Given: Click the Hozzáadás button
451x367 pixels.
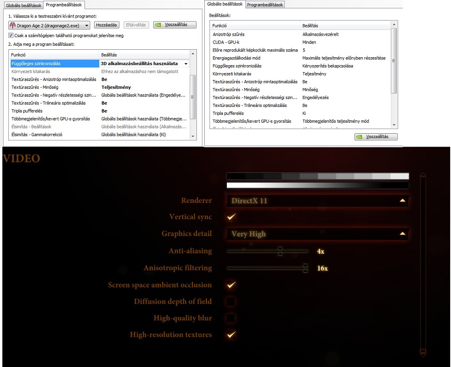Looking at the screenshot, I should [x=107, y=25].
